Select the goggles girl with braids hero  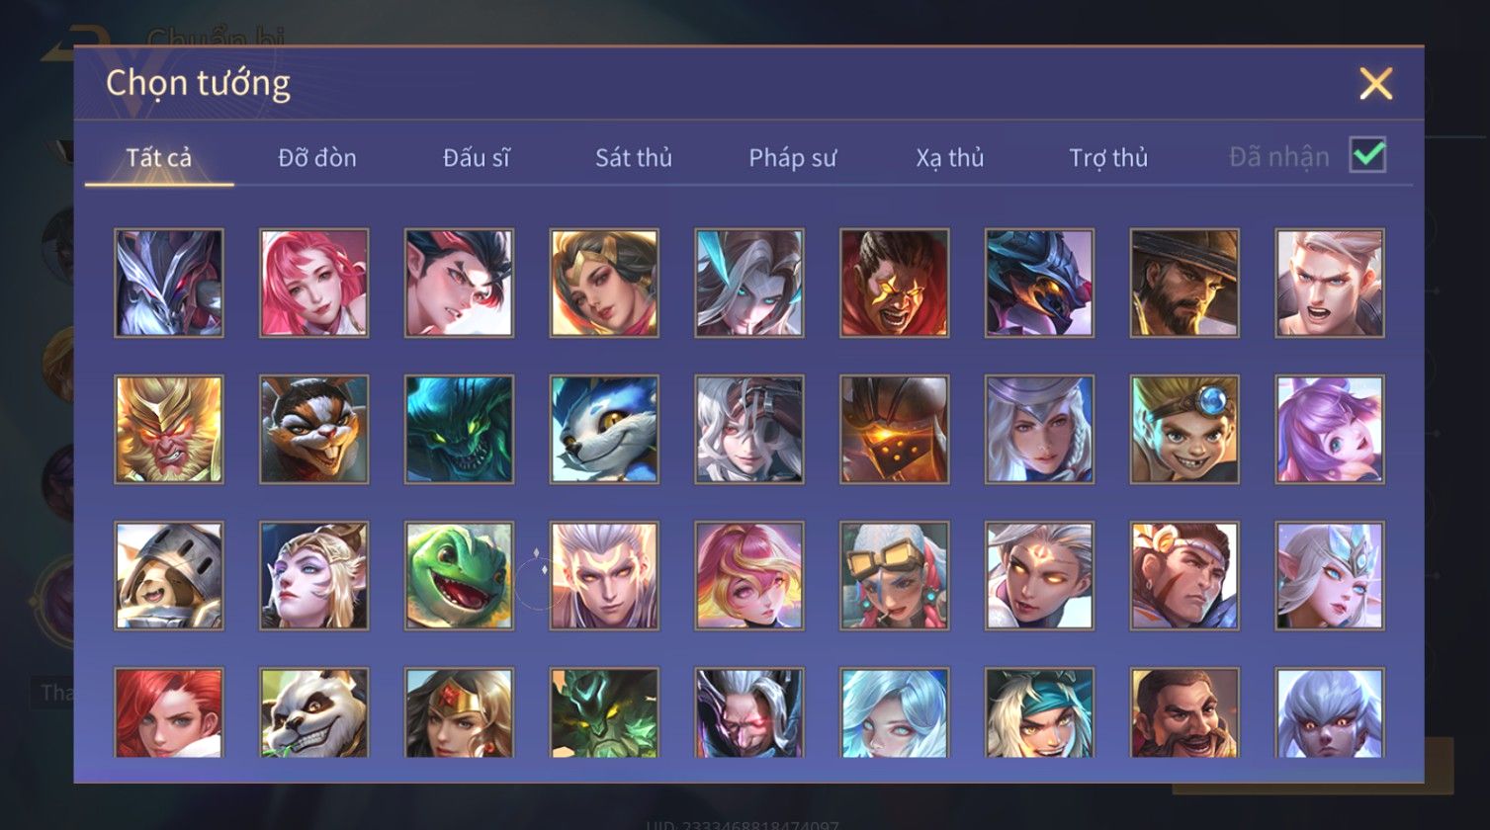click(895, 576)
